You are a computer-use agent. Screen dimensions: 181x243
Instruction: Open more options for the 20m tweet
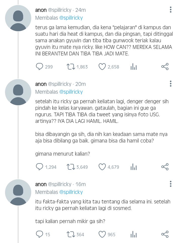click(x=171, y=84)
